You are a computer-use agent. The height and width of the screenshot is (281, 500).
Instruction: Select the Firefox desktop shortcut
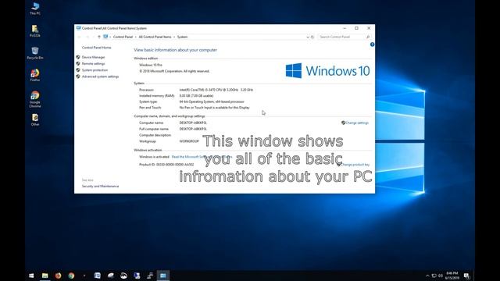click(35, 75)
